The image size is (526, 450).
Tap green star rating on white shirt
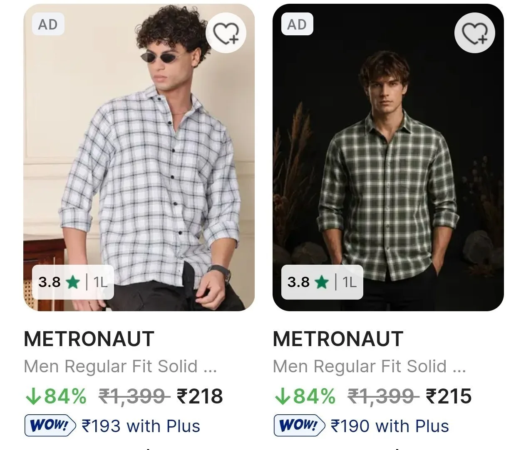[72, 283]
